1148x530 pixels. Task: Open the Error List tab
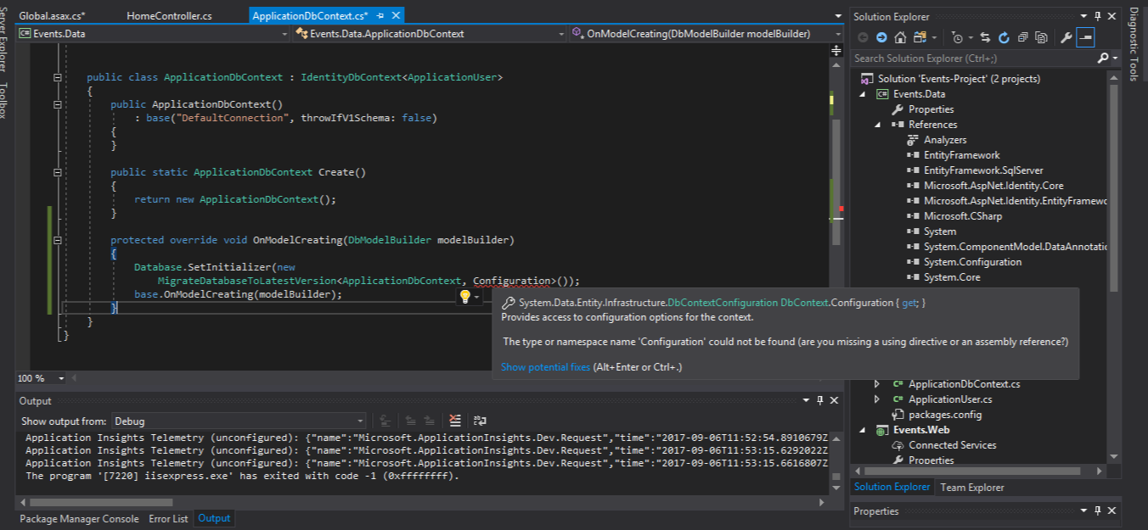click(168, 518)
